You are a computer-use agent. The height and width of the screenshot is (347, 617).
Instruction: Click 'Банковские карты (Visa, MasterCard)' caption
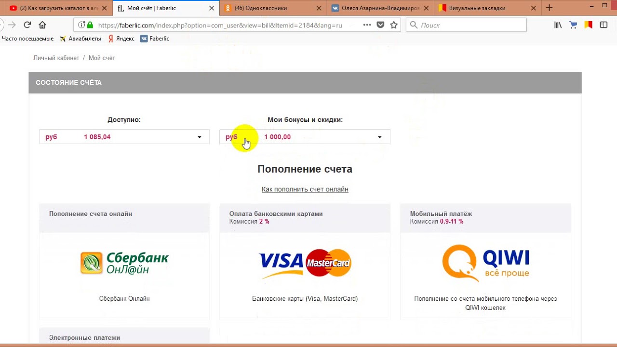(305, 299)
